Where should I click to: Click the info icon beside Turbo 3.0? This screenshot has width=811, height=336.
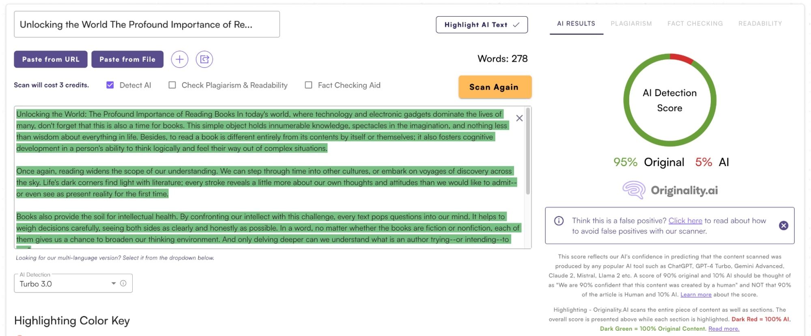click(x=123, y=284)
